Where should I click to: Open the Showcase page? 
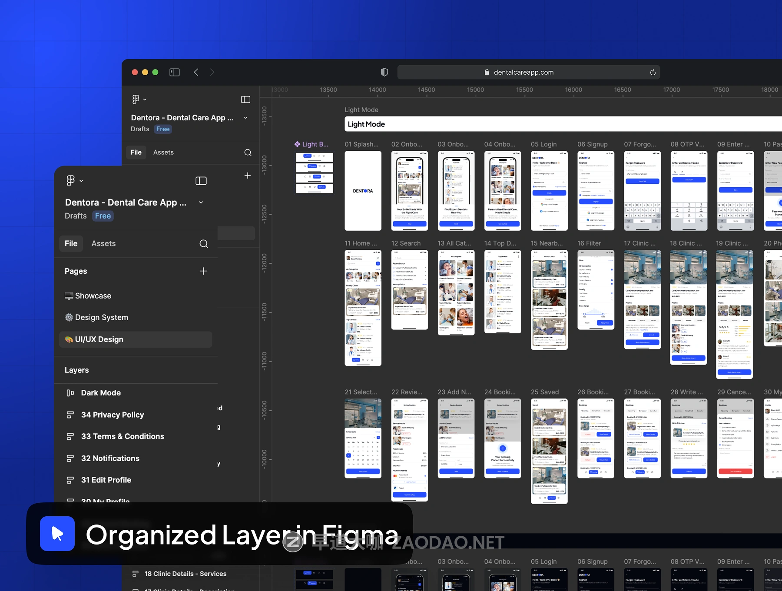(x=93, y=296)
